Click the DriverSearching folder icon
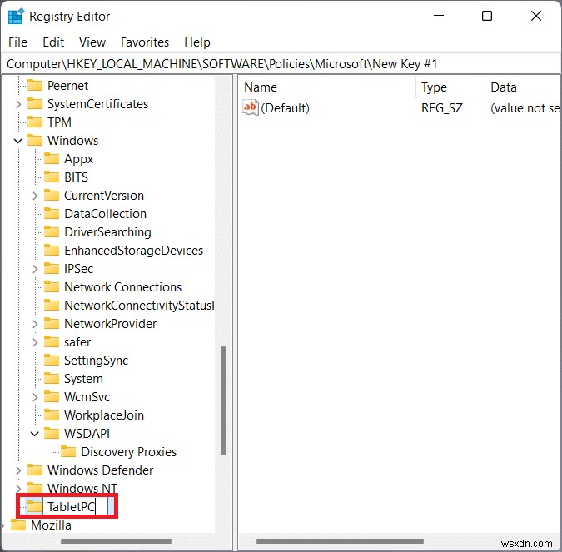The width and height of the screenshot is (562, 552). (x=52, y=232)
